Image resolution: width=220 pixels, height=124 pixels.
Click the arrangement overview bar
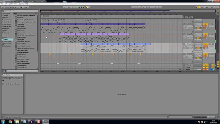(x=128, y=11)
